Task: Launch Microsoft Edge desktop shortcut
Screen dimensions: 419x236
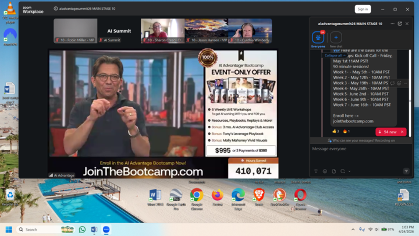Action: pos(238,199)
